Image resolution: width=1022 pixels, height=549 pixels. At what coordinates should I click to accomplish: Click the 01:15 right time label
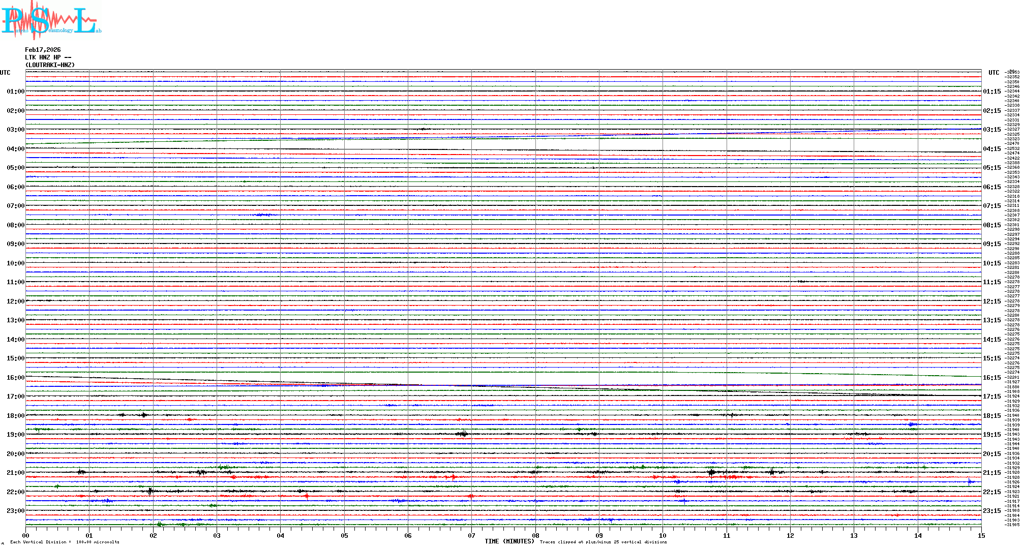coord(991,91)
